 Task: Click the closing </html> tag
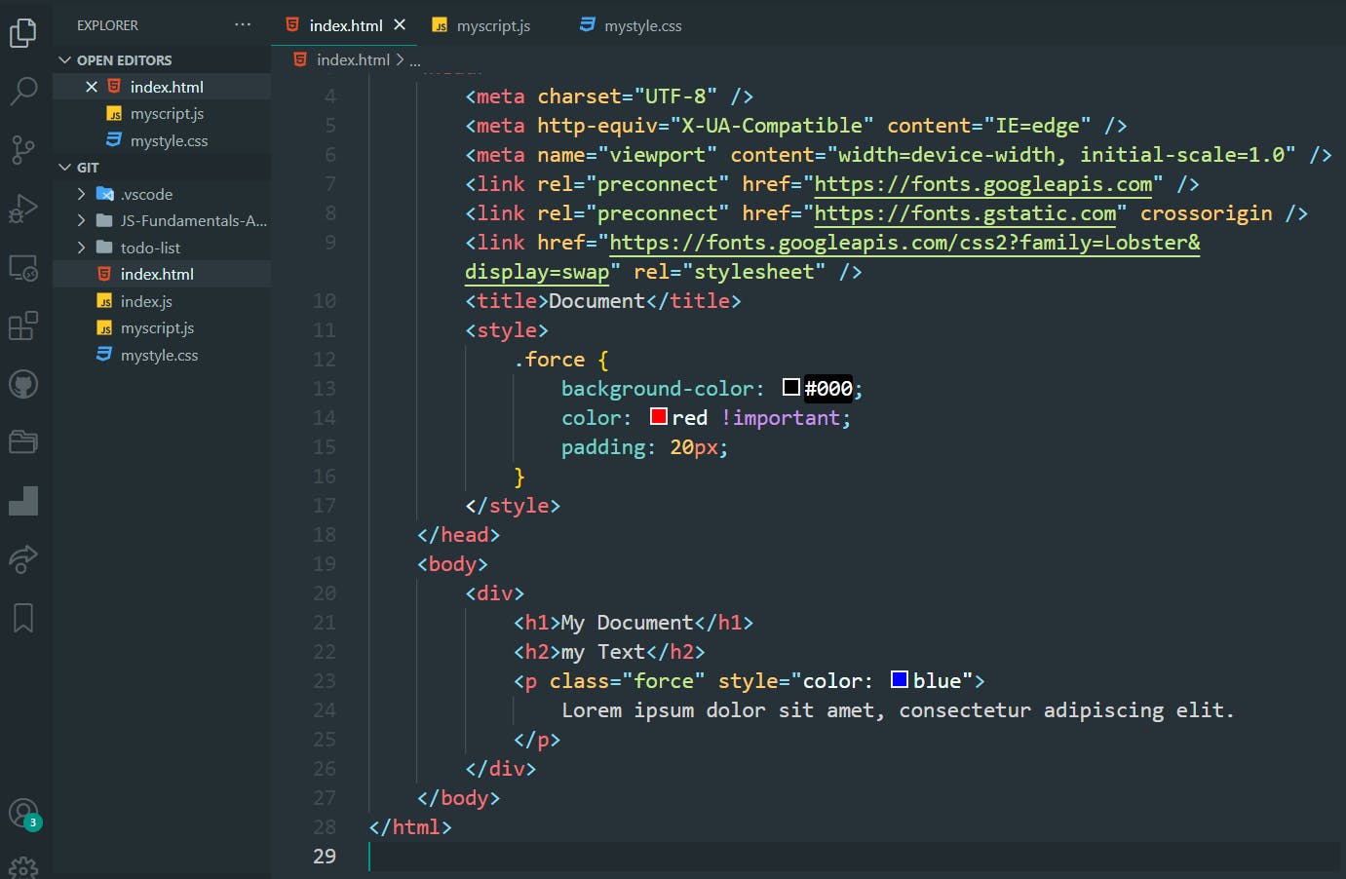(410, 827)
